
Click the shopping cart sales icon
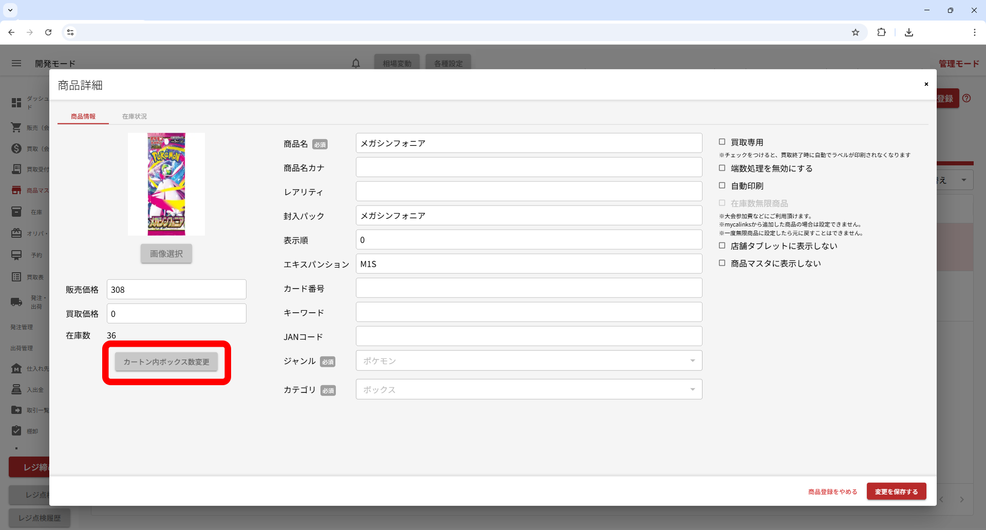point(16,127)
